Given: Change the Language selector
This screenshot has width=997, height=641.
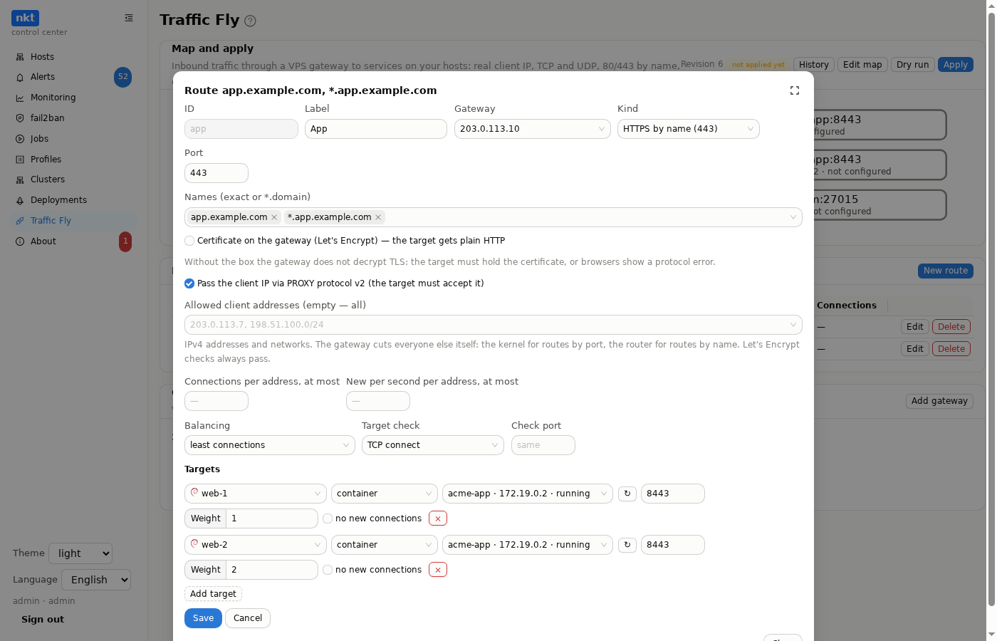Looking at the screenshot, I should click(96, 580).
